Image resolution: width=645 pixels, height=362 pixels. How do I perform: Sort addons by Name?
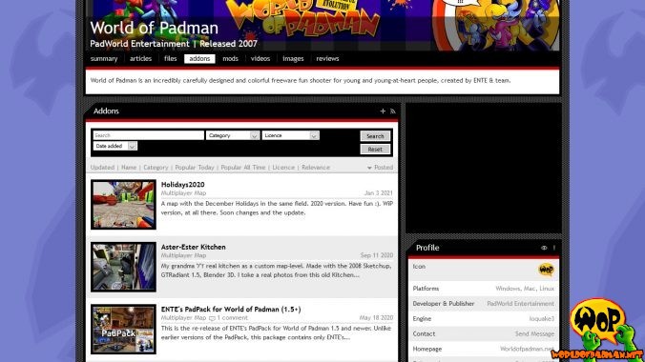click(x=129, y=168)
